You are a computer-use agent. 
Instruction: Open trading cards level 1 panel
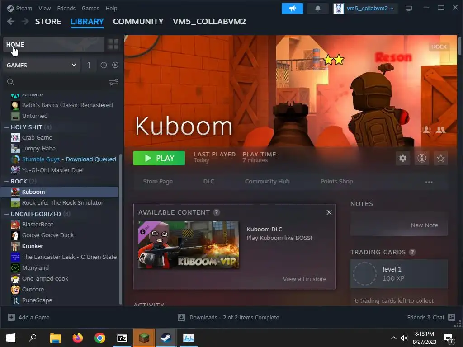click(x=399, y=274)
